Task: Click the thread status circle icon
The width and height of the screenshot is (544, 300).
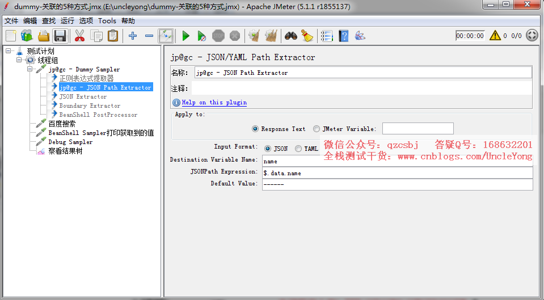Action: pyautogui.click(x=532, y=35)
